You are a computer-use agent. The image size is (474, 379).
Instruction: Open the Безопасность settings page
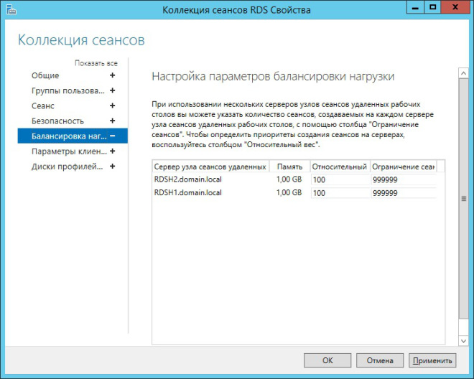tap(57, 121)
